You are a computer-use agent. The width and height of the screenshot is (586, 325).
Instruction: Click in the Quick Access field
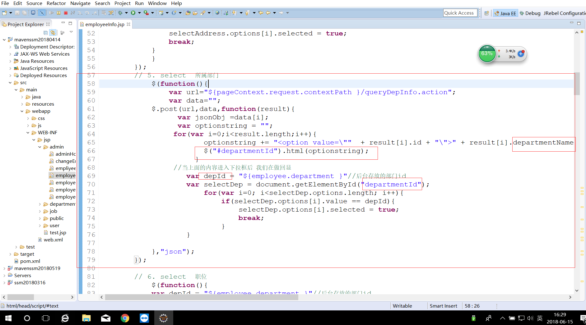click(x=460, y=13)
